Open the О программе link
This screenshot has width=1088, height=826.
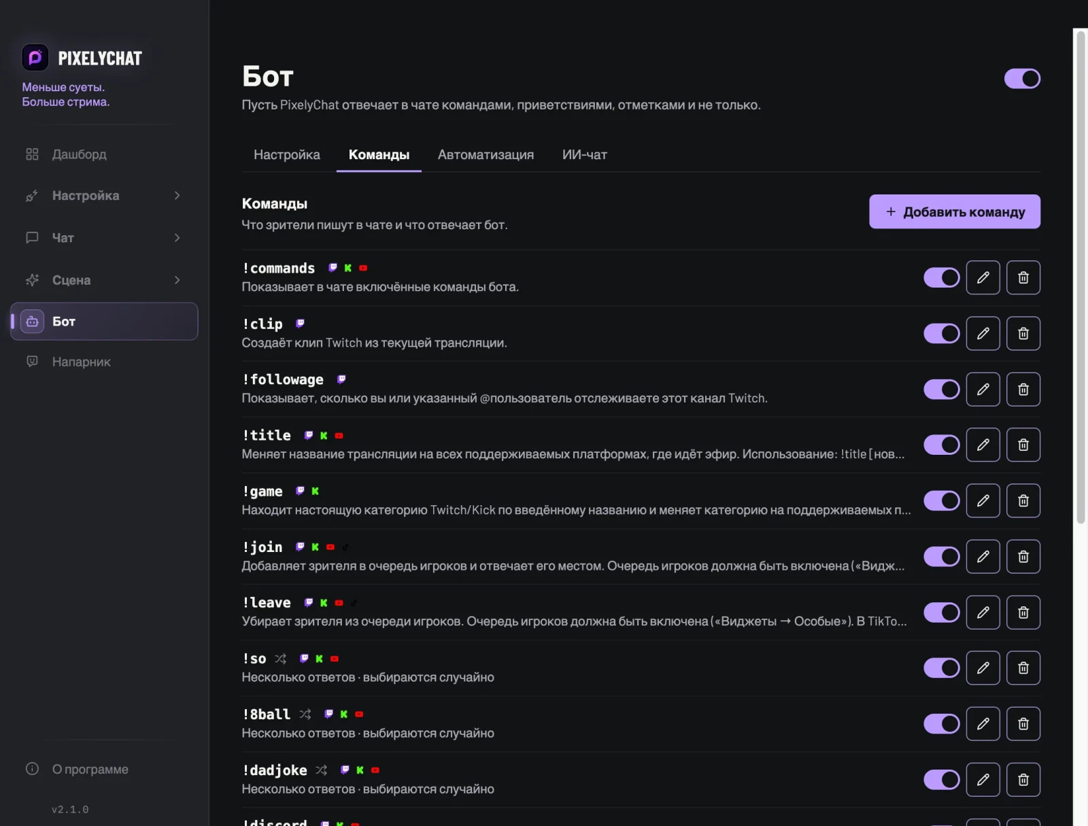click(90, 769)
